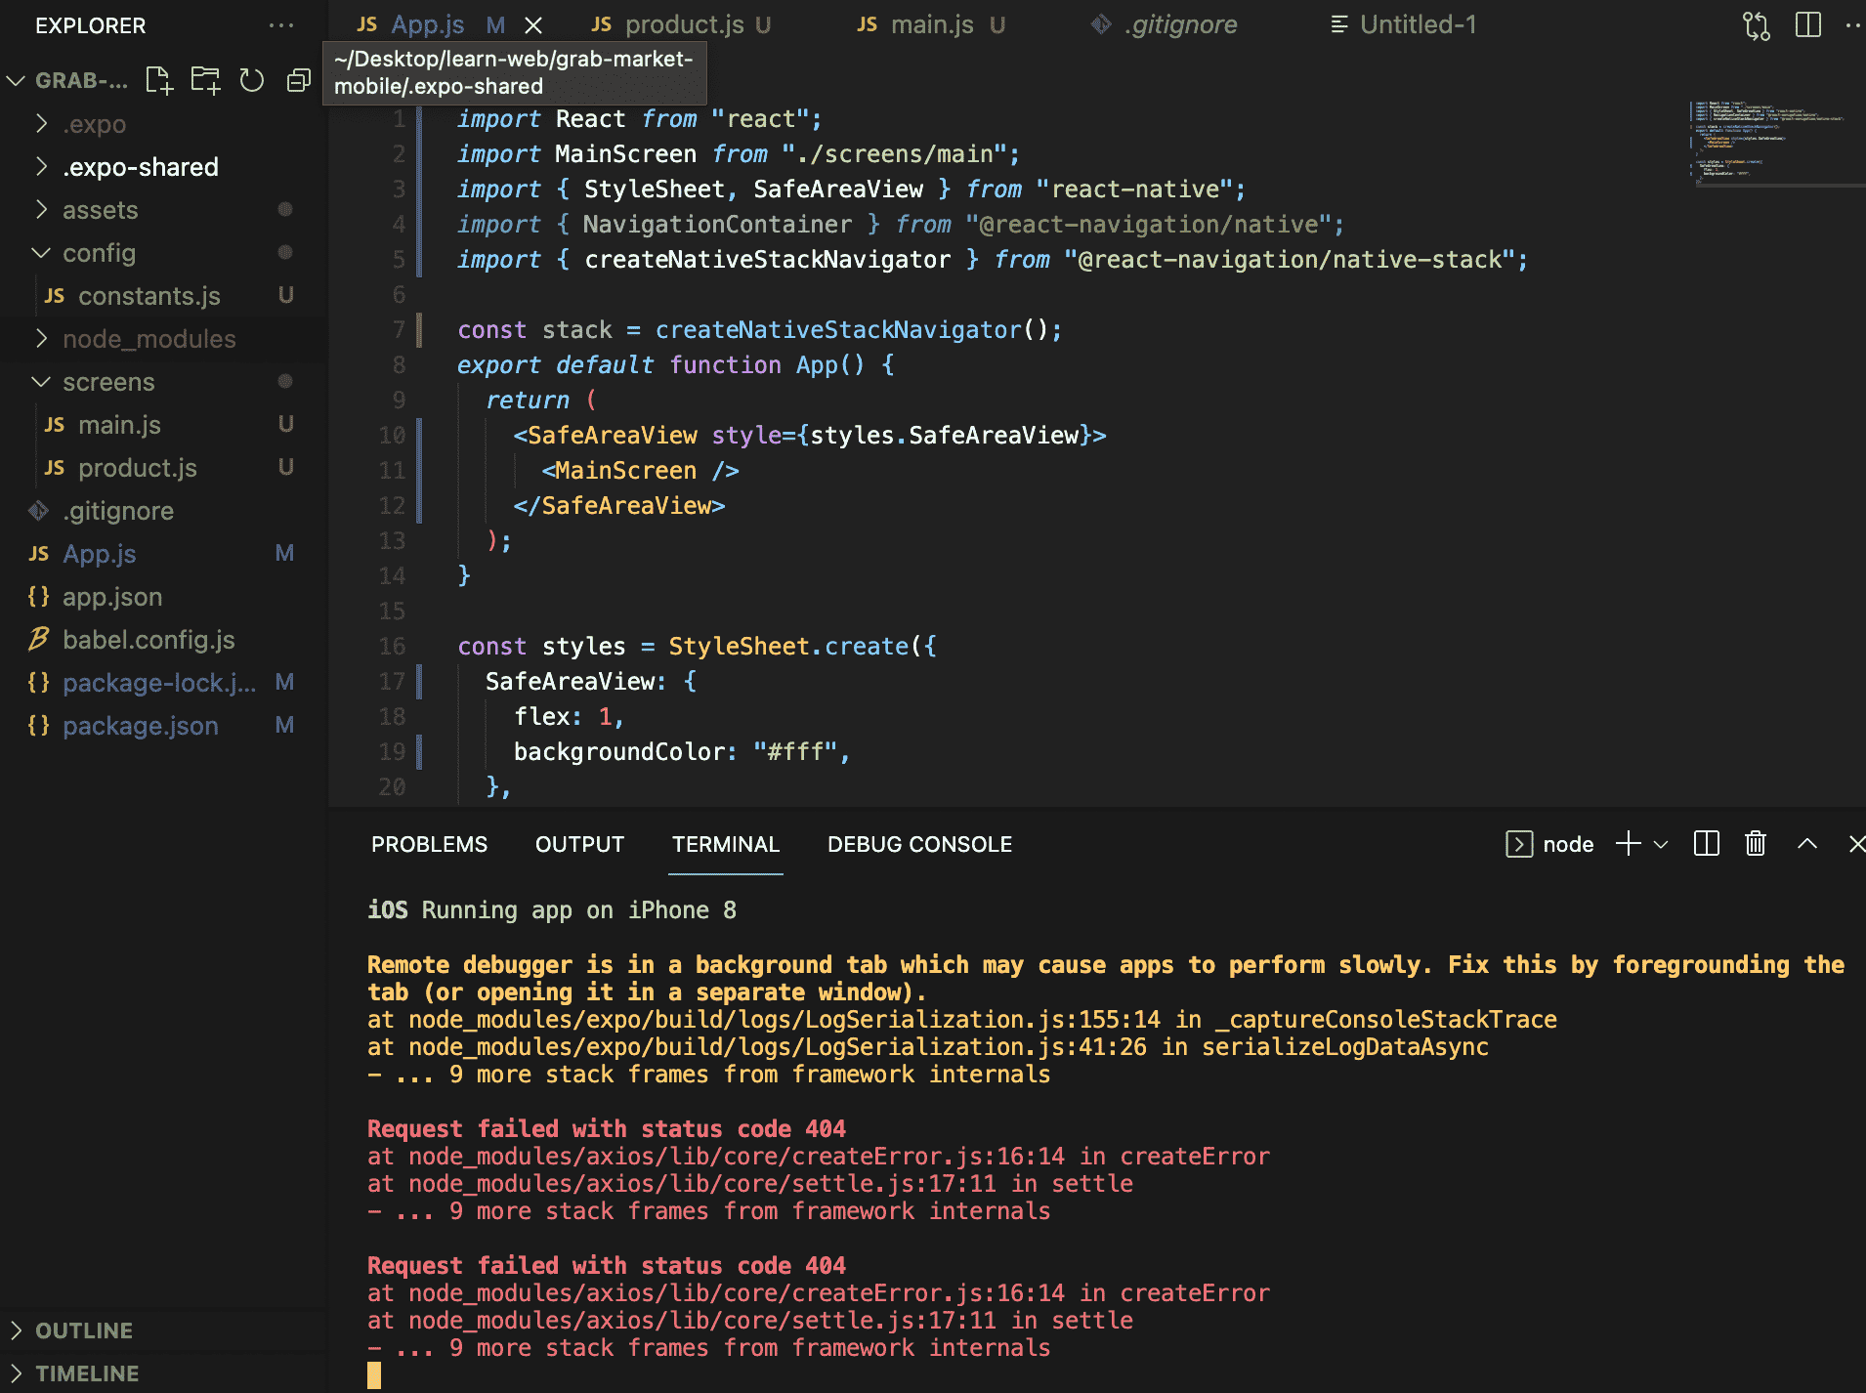1866x1393 pixels.
Task: Open .gitignore in the file tree
Action: pos(117,511)
